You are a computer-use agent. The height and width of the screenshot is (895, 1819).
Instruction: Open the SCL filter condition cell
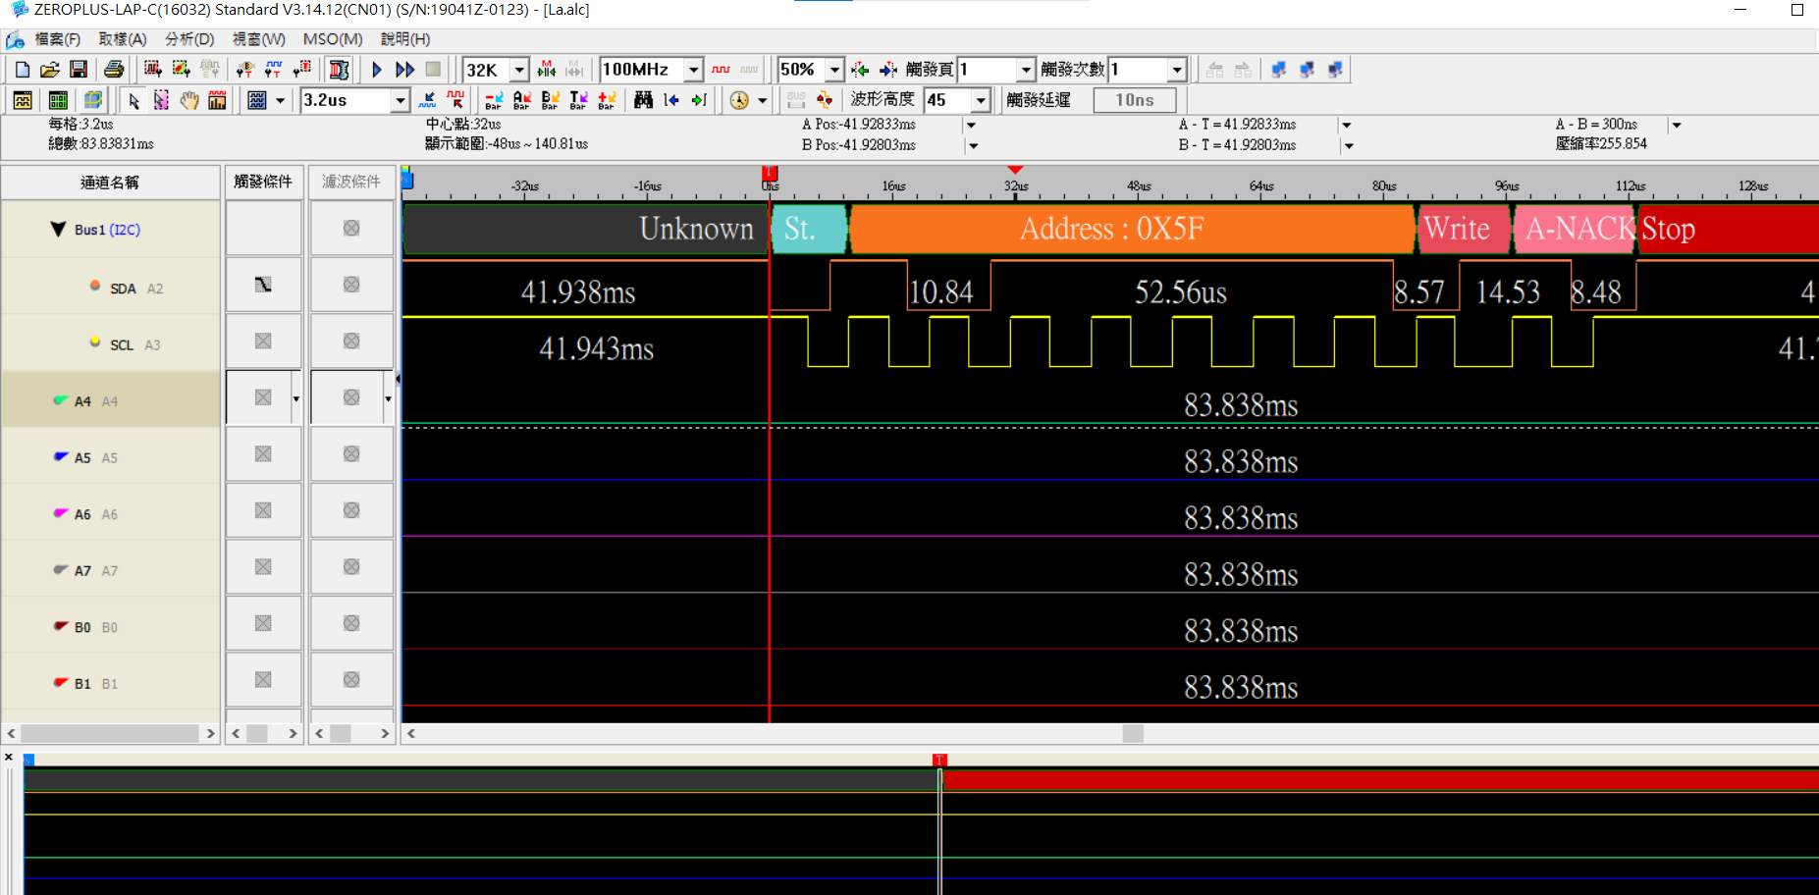click(351, 341)
